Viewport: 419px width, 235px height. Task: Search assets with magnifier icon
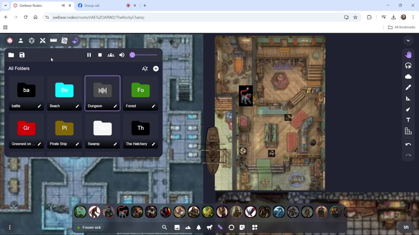165,227
